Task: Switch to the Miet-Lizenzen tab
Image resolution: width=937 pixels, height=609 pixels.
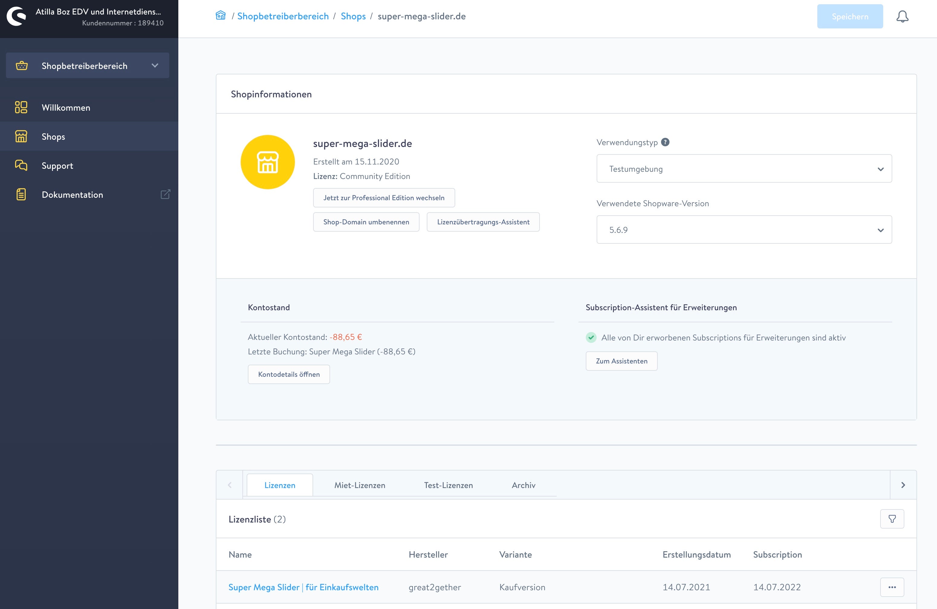Action: [359, 485]
